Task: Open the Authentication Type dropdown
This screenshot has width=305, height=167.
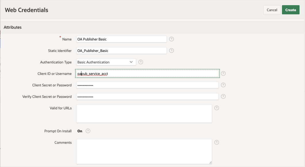Action: click(x=131, y=62)
